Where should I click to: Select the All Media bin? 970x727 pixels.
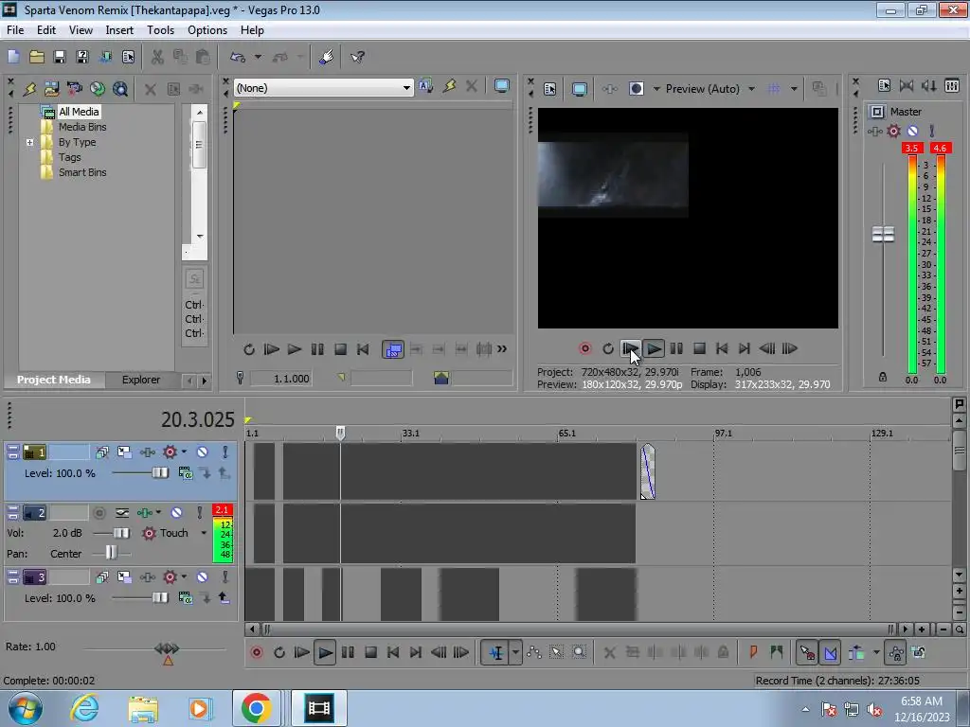click(79, 112)
